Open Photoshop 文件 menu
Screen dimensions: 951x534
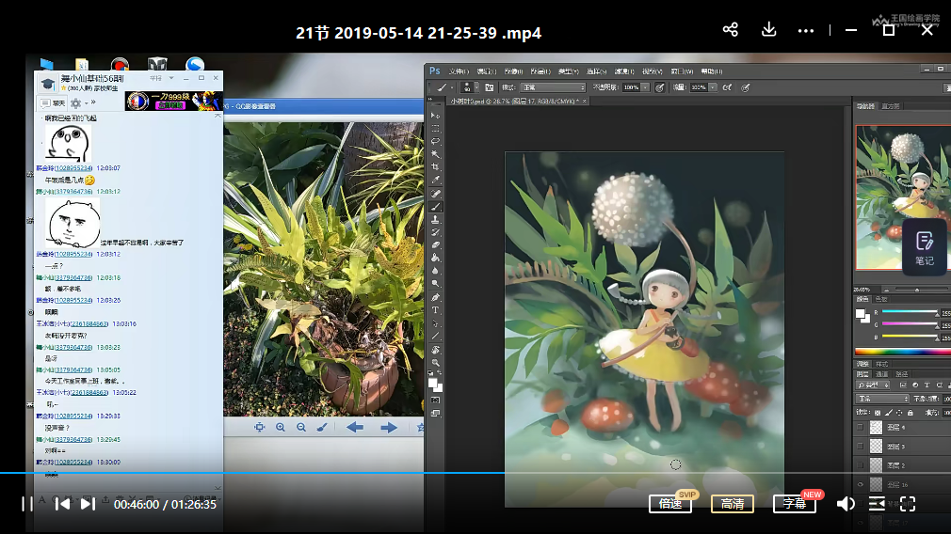click(458, 71)
